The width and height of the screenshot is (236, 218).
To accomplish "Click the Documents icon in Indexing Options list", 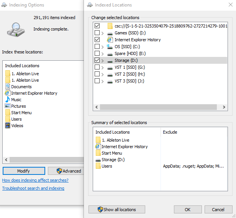I will (8, 87).
